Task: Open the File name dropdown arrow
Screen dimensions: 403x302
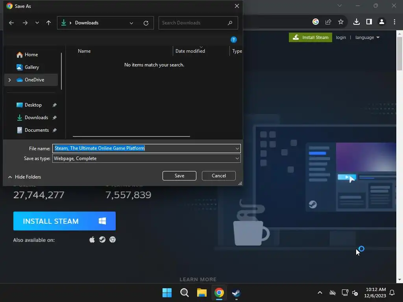Action: 237,148
